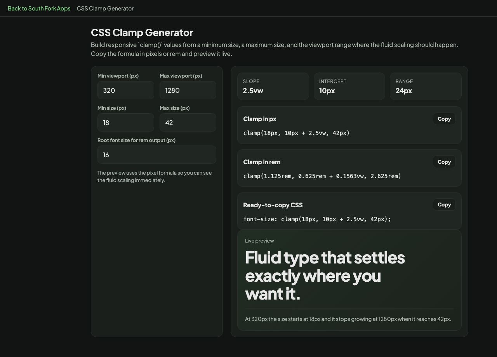This screenshot has width=497, height=357.
Task: Copy the Clamp in rem formula
Action: [x=444, y=162]
